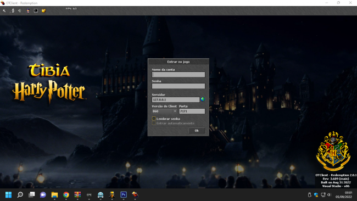Click the volume tray icon

tap(329, 194)
